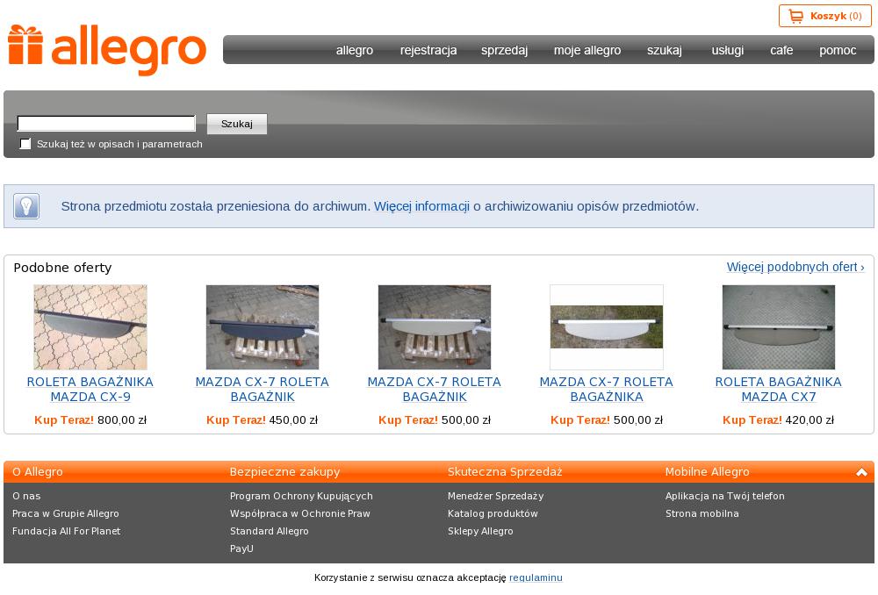The image size is (878, 595).
Task: Open 'PayU' footer link
Action: point(241,548)
